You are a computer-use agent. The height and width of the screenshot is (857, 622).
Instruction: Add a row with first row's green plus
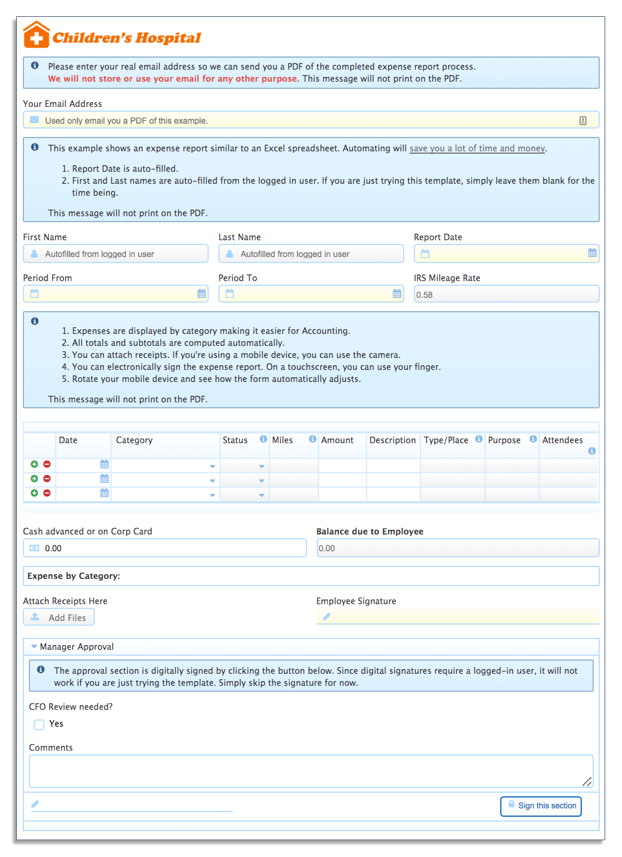(34, 464)
